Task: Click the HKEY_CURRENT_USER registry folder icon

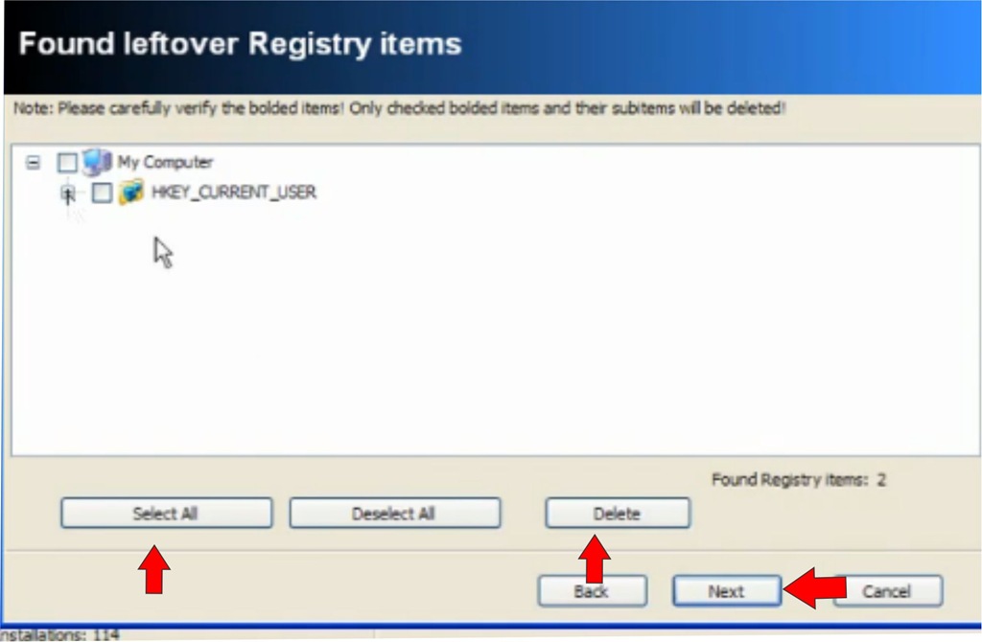Action: tap(130, 192)
